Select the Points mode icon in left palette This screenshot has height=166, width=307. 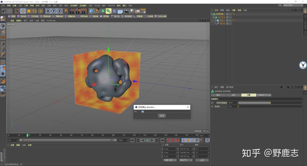3,43
